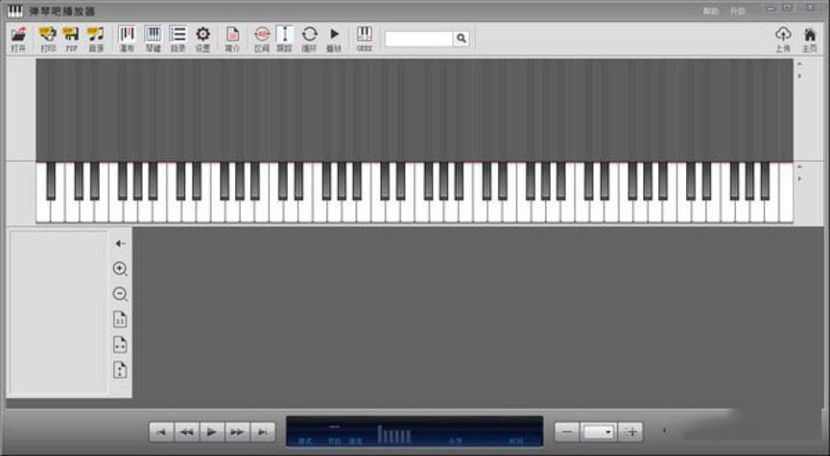Focus the toolbar search field
Screen dimensions: 830x456
tap(418, 38)
